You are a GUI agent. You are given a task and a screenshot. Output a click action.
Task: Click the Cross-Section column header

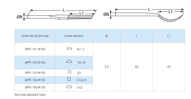(x=74, y=36)
